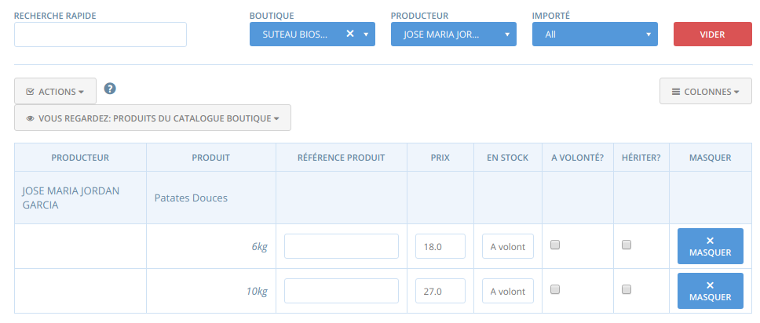Tick the Hériter checkbox for 6kg

click(627, 245)
